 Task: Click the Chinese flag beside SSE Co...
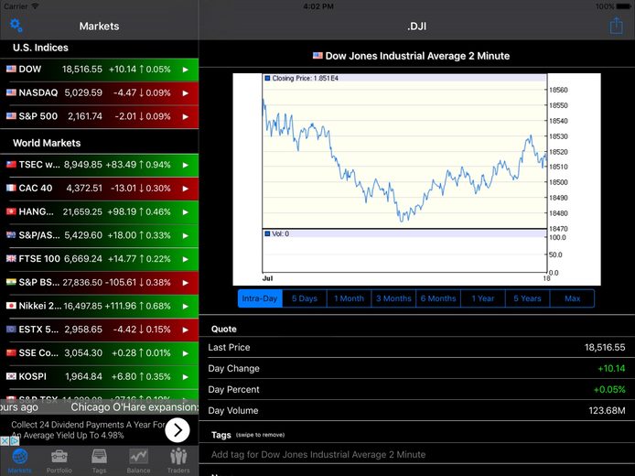tap(11, 352)
